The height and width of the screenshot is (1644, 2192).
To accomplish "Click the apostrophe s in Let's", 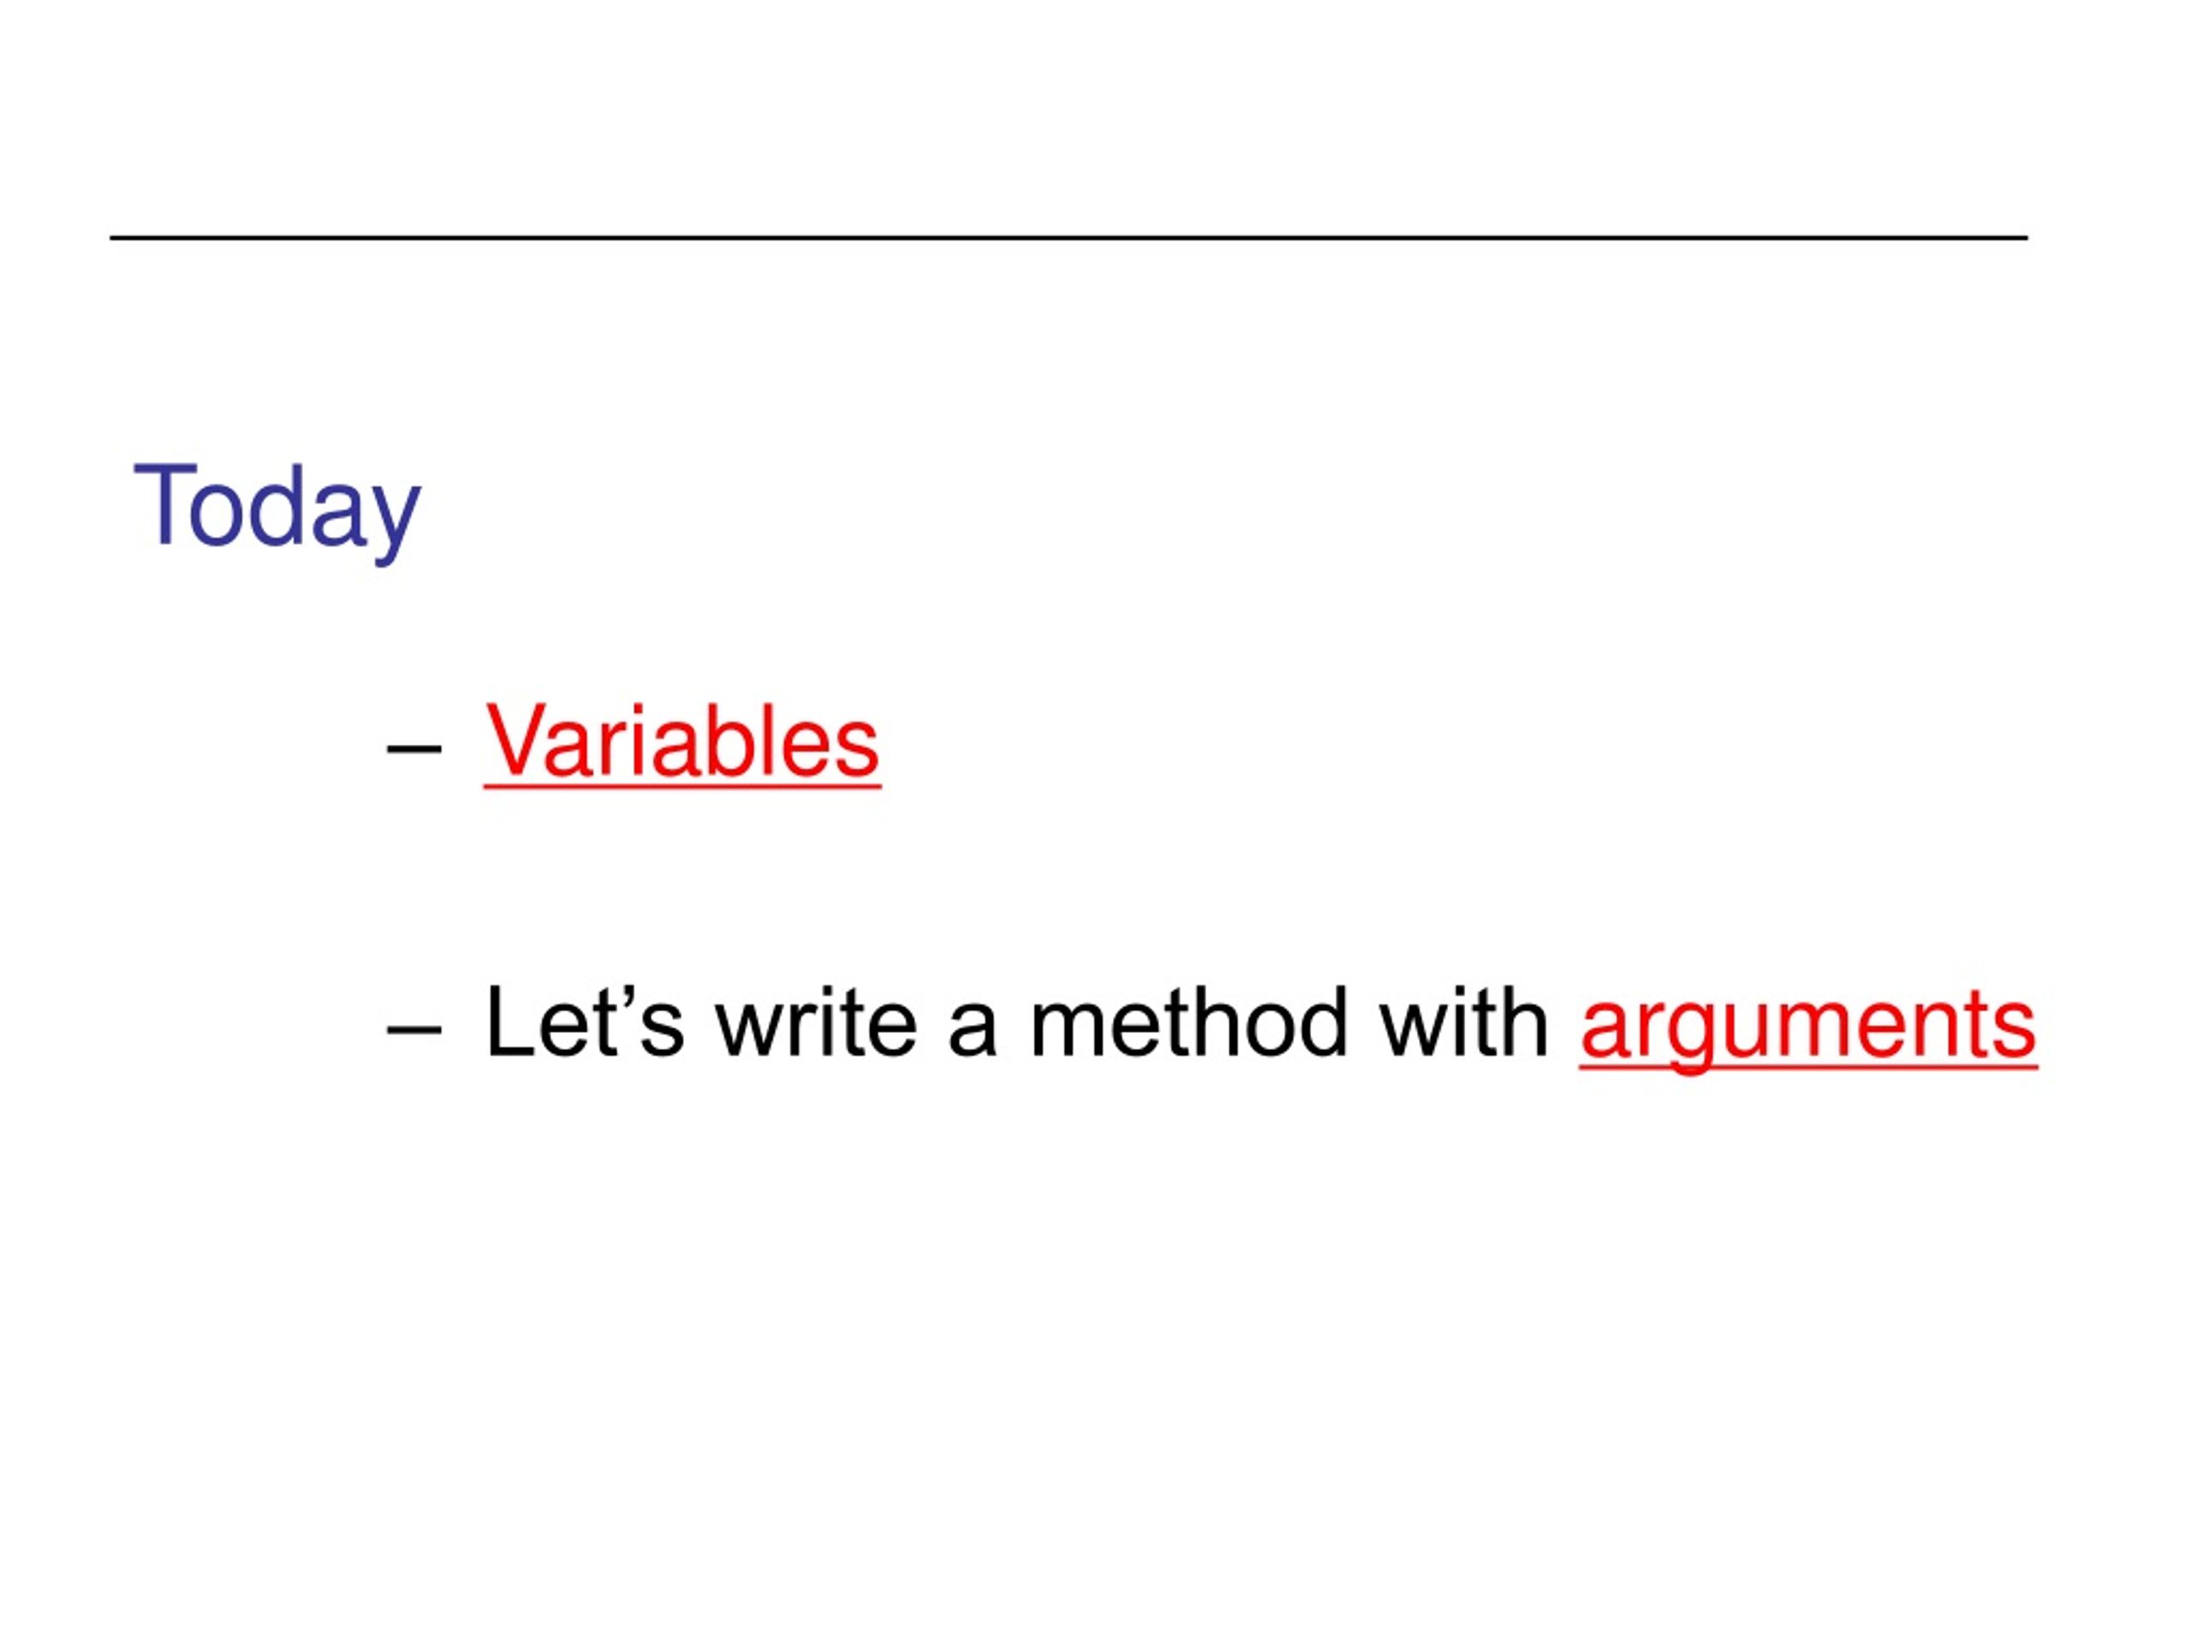I will [651, 1022].
